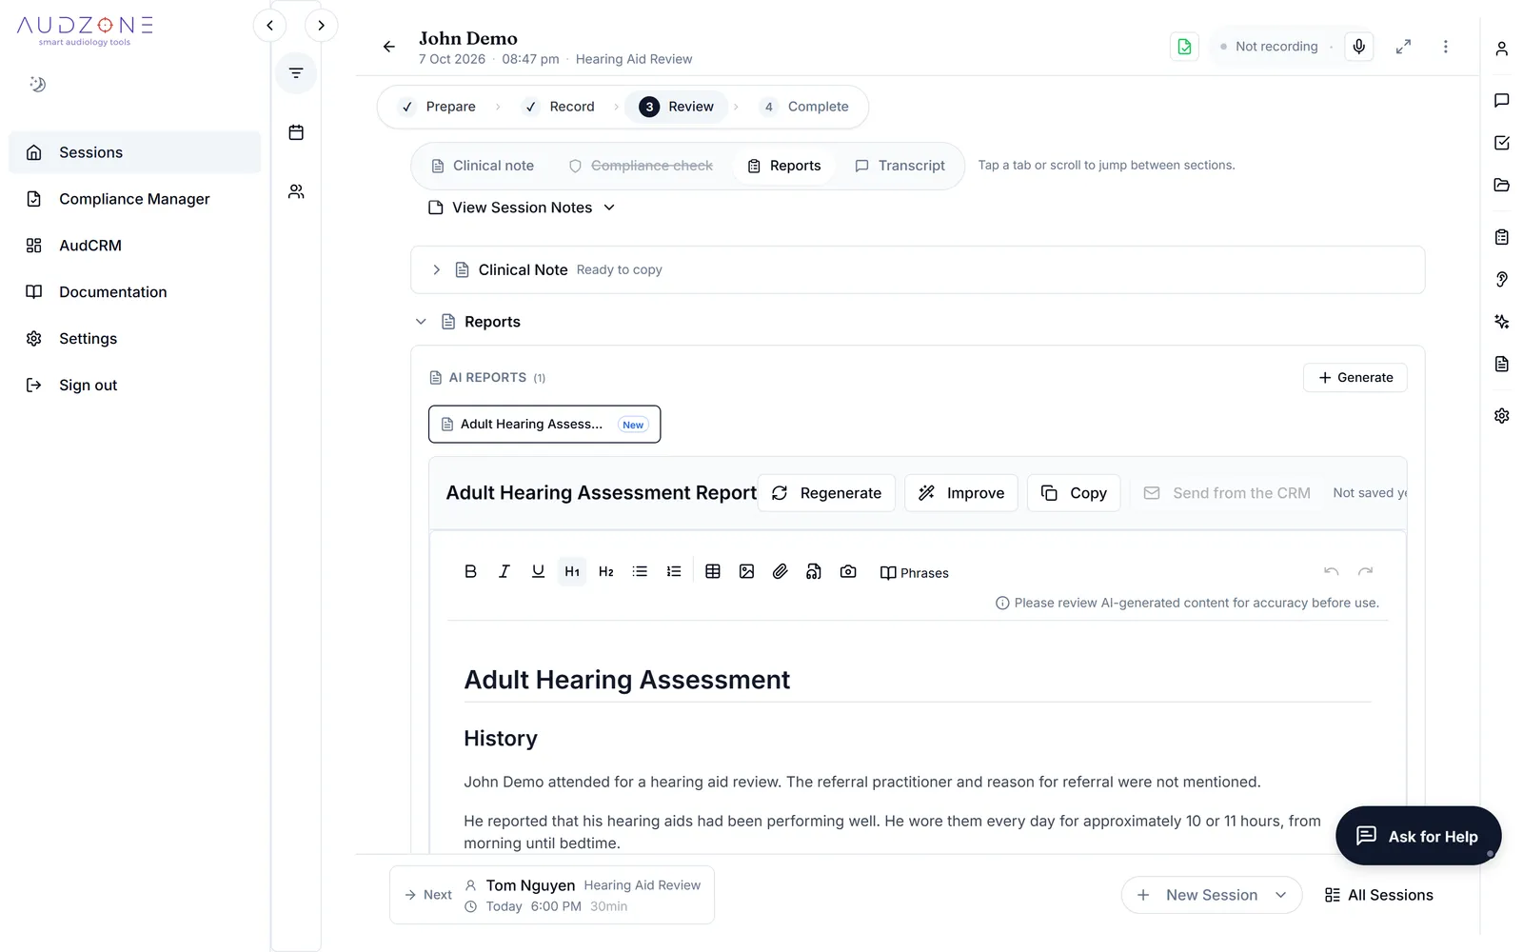1523x952 pixels.
Task: Click the camera capture icon
Action: click(848, 571)
